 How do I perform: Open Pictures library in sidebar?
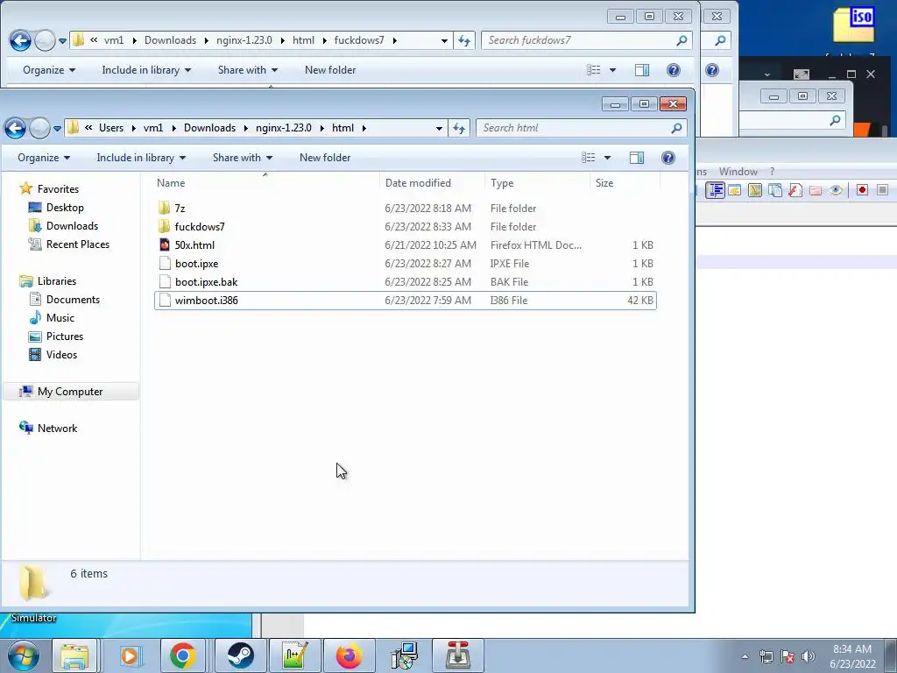coord(64,336)
